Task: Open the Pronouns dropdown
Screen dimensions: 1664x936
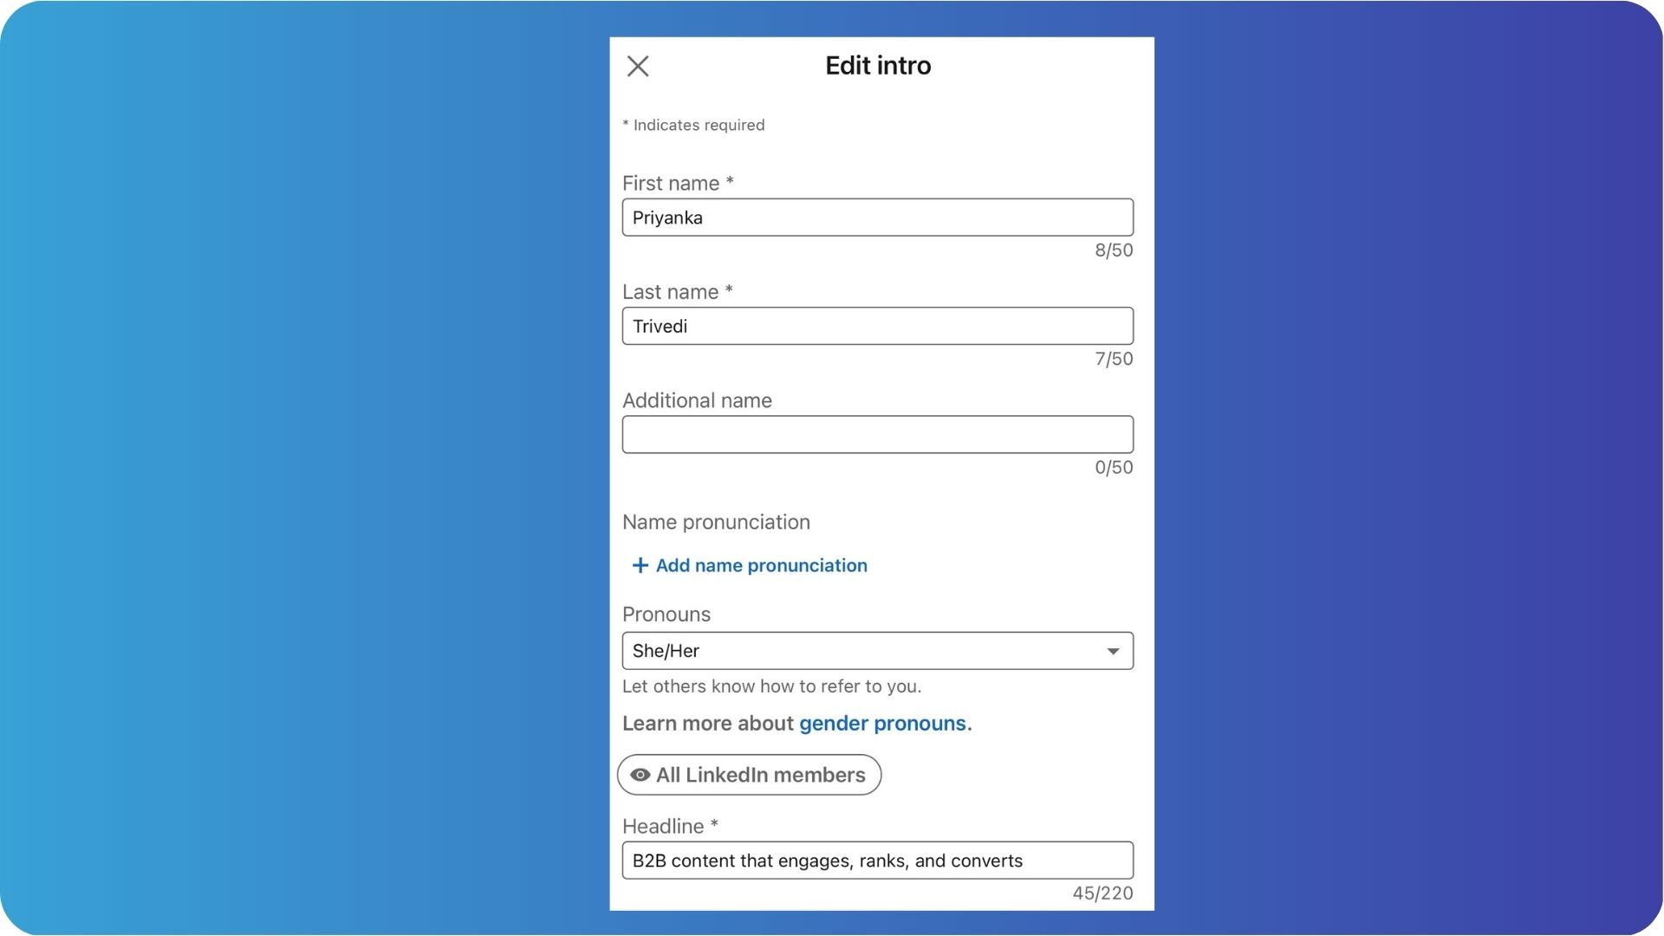Action: click(877, 651)
